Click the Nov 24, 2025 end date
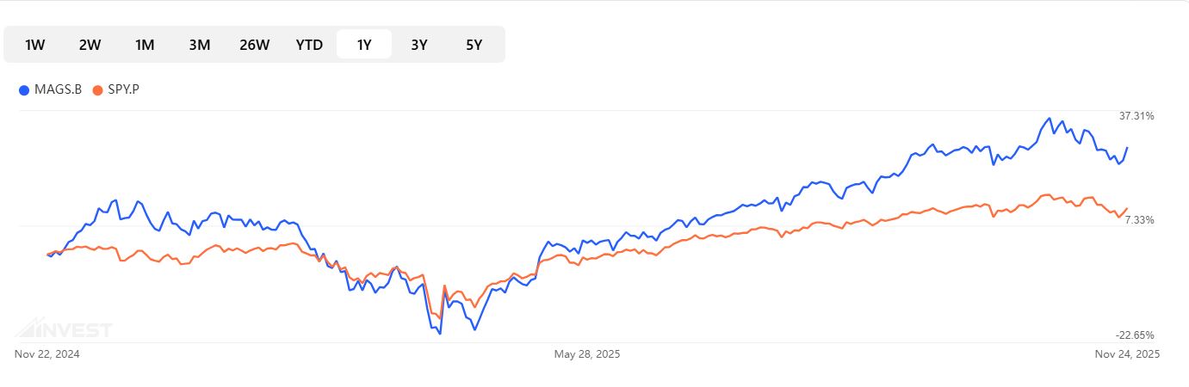 (1126, 353)
